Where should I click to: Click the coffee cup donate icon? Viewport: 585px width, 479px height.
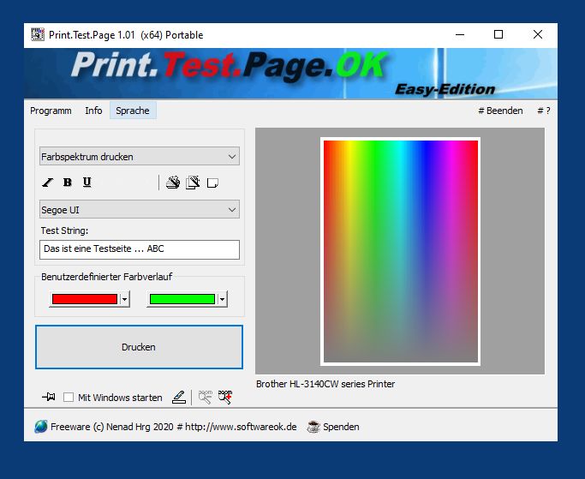coord(313,427)
